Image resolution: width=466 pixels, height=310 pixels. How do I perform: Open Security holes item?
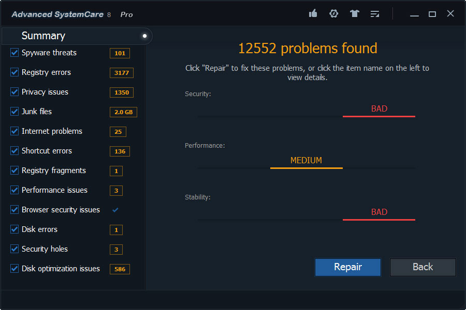pos(45,249)
